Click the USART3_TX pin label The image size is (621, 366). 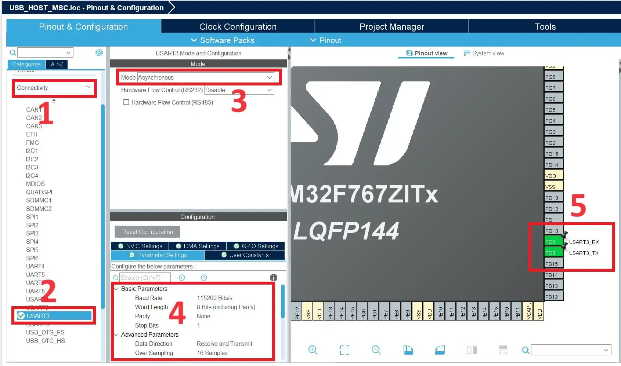point(584,253)
